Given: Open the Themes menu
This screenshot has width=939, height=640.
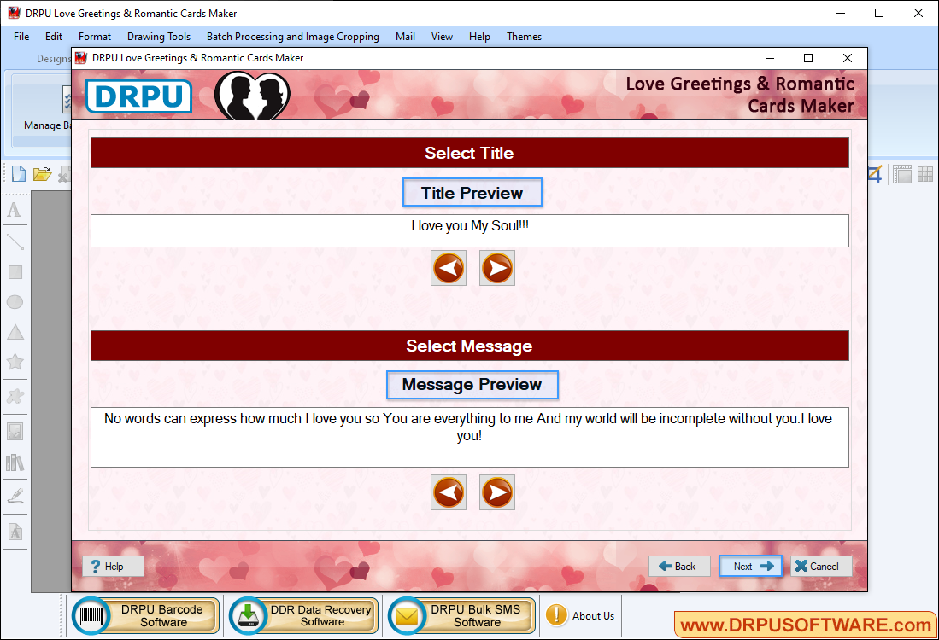Looking at the screenshot, I should coord(524,37).
